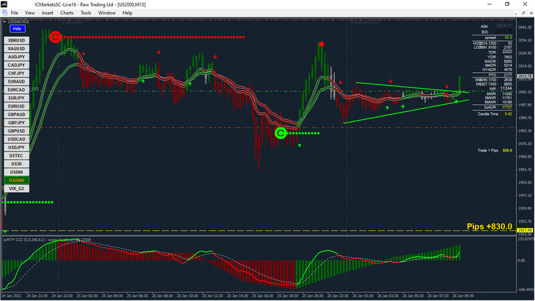Choose the GBPJPY symbol button
The image size is (535, 301).
click(16, 122)
